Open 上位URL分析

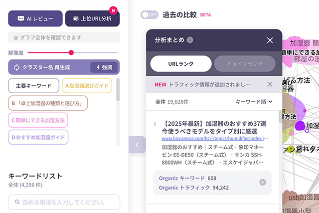pyautogui.click(x=92, y=18)
